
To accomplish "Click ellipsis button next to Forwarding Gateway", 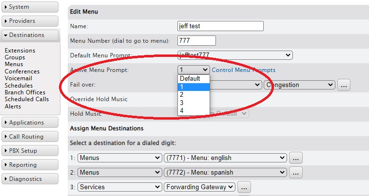I will [244, 187].
